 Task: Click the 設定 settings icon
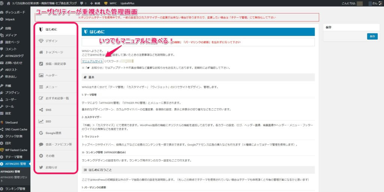tap(2, 113)
